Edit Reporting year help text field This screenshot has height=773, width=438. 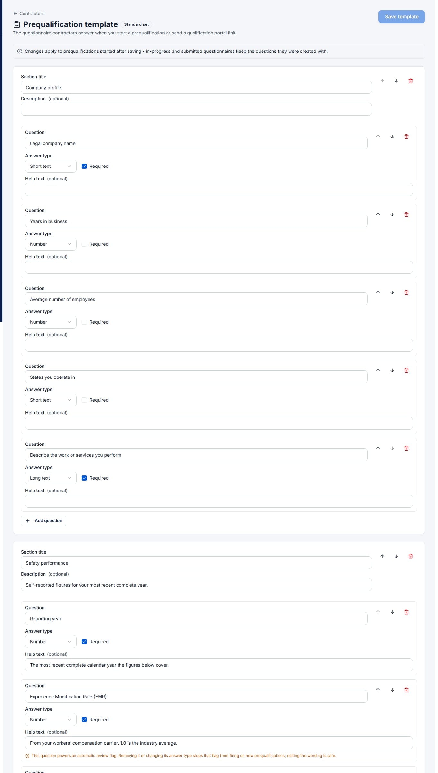click(219, 665)
